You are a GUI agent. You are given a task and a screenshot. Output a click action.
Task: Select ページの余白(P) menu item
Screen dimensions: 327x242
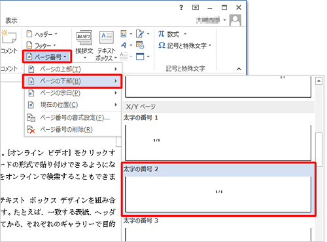click(73, 93)
